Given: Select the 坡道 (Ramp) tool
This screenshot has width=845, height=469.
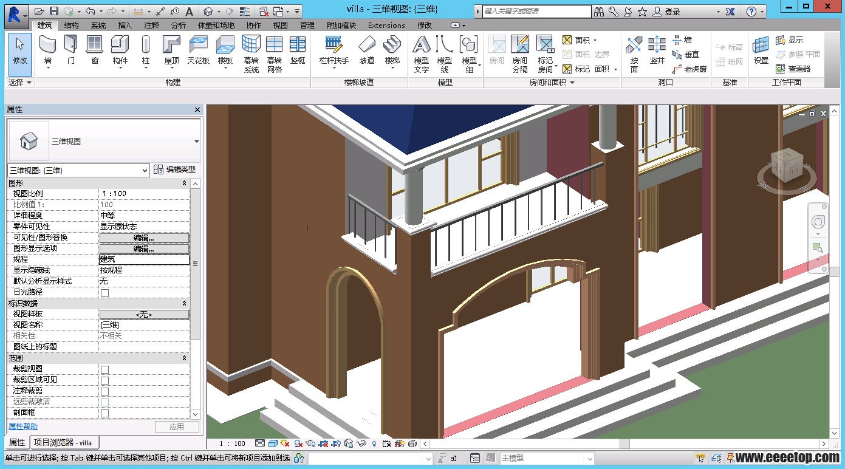Looking at the screenshot, I should click(x=367, y=51).
